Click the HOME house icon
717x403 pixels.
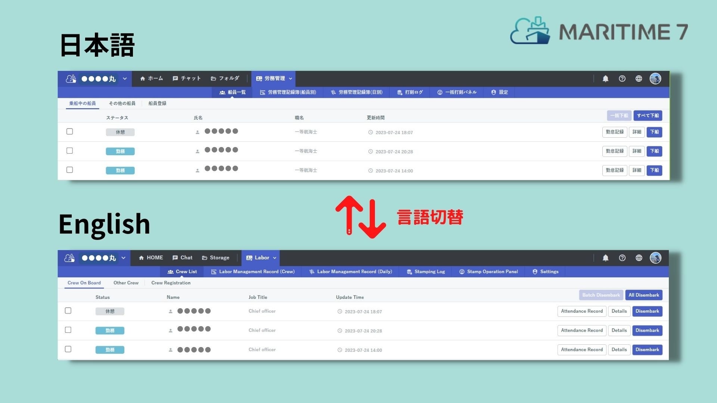coord(142,258)
